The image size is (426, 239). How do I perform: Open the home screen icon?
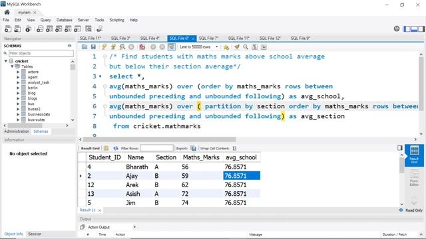[x=7, y=12]
